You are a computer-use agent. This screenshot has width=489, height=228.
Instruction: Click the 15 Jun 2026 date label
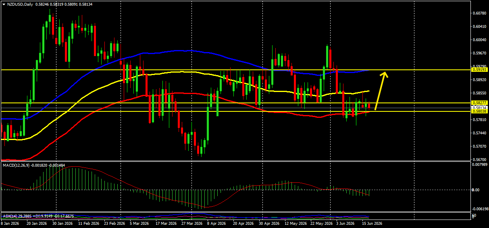(372, 223)
